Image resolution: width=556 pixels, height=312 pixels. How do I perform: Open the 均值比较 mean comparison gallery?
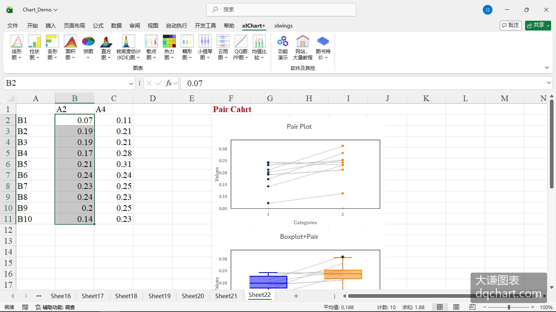(259, 48)
